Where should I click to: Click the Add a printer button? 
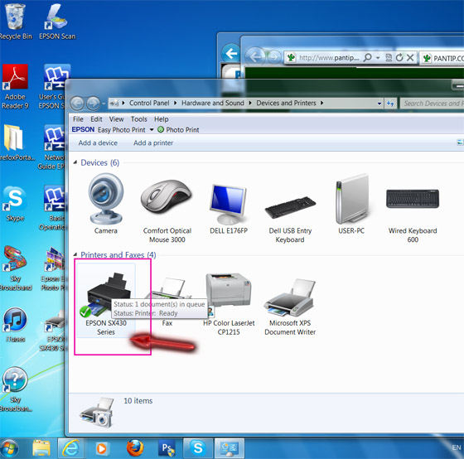click(153, 143)
